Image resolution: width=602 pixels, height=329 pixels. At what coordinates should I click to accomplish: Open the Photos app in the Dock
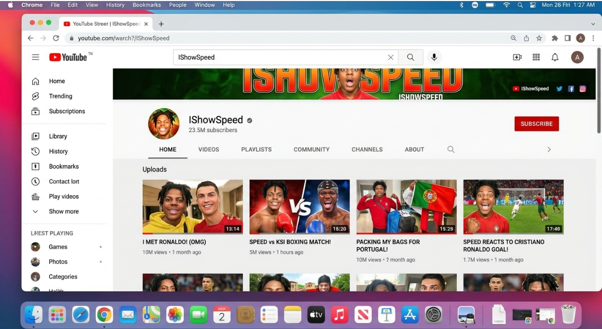(x=175, y=315)
